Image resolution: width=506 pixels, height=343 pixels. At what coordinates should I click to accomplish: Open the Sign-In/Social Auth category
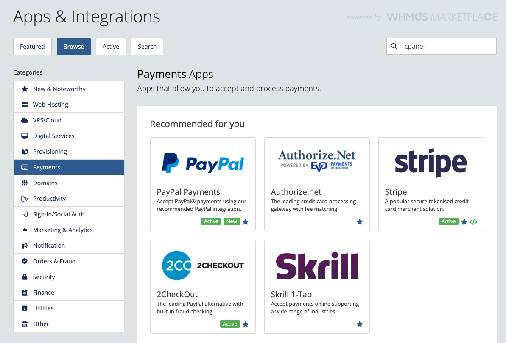click(x=69, y=214)
